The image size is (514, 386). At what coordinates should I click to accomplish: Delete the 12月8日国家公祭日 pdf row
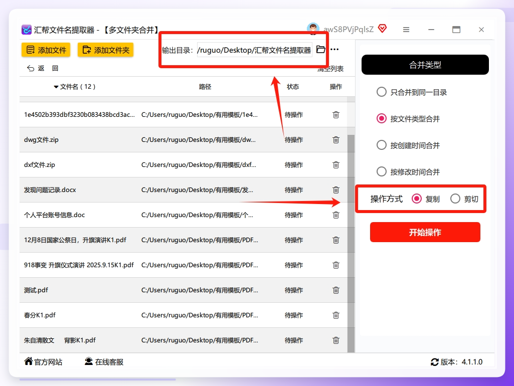coord(335,240)
